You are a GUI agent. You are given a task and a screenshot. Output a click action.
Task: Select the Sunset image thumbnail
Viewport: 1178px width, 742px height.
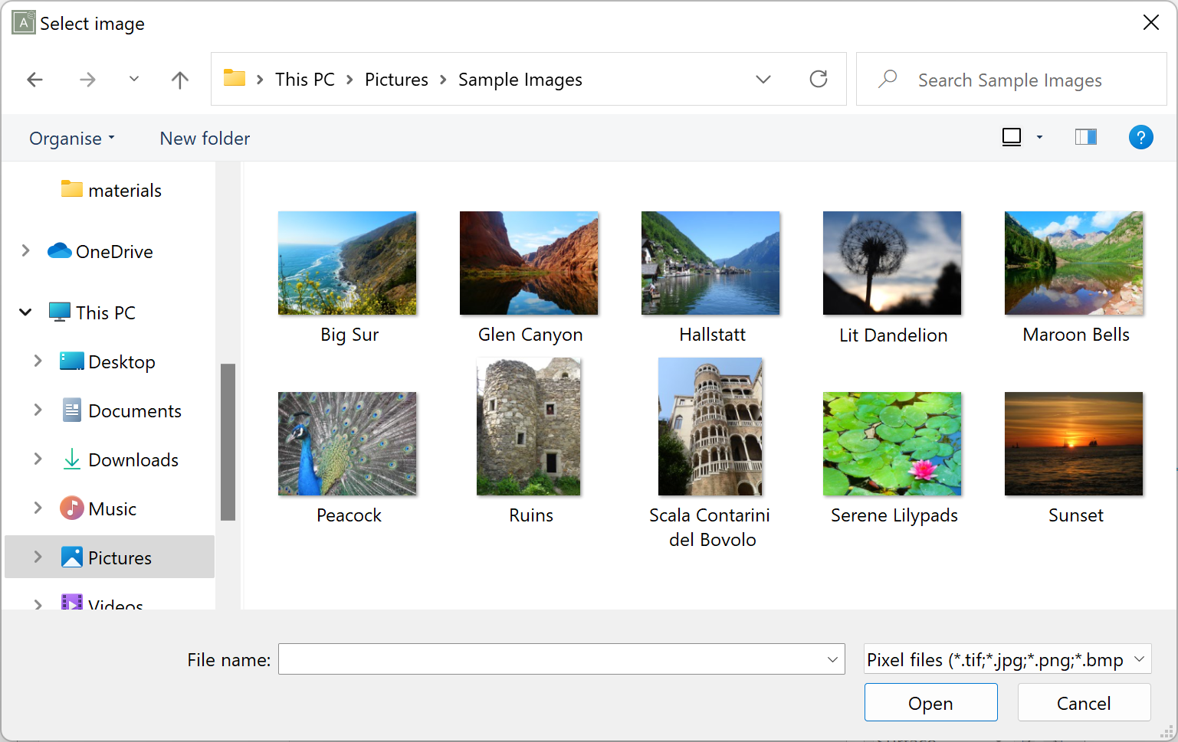[x=1073, y=444]
